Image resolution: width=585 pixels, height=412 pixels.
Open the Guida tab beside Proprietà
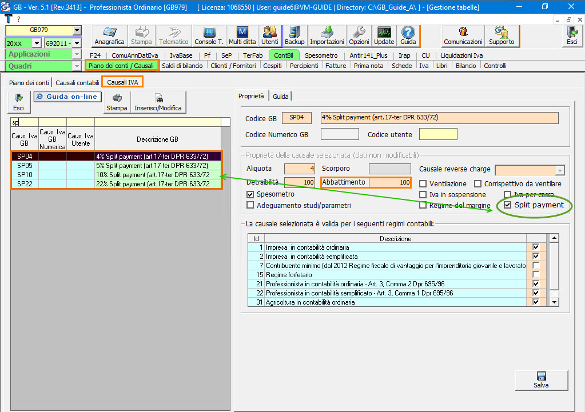pyautogui.click(x=281, y=97)
